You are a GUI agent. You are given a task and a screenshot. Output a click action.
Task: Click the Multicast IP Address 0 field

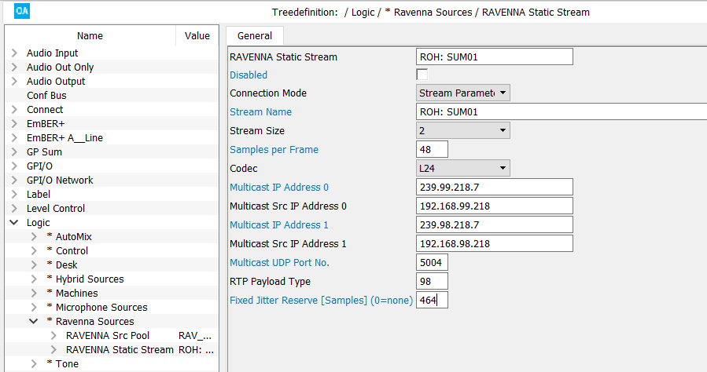pyautogui.click(x=494, y=188)
